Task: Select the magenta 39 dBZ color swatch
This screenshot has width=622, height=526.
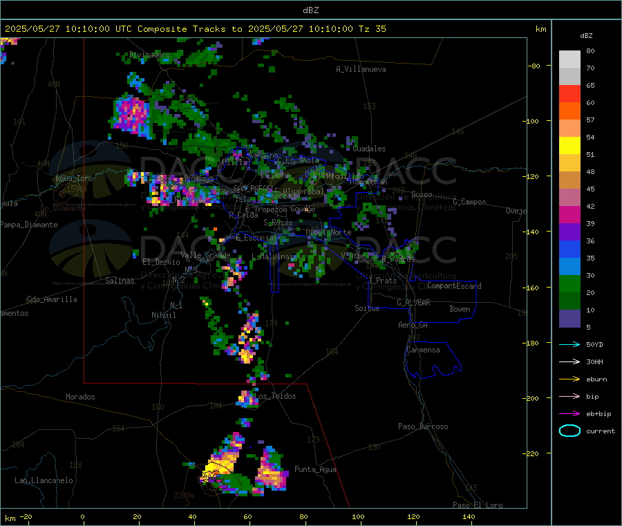Action: 569,214
